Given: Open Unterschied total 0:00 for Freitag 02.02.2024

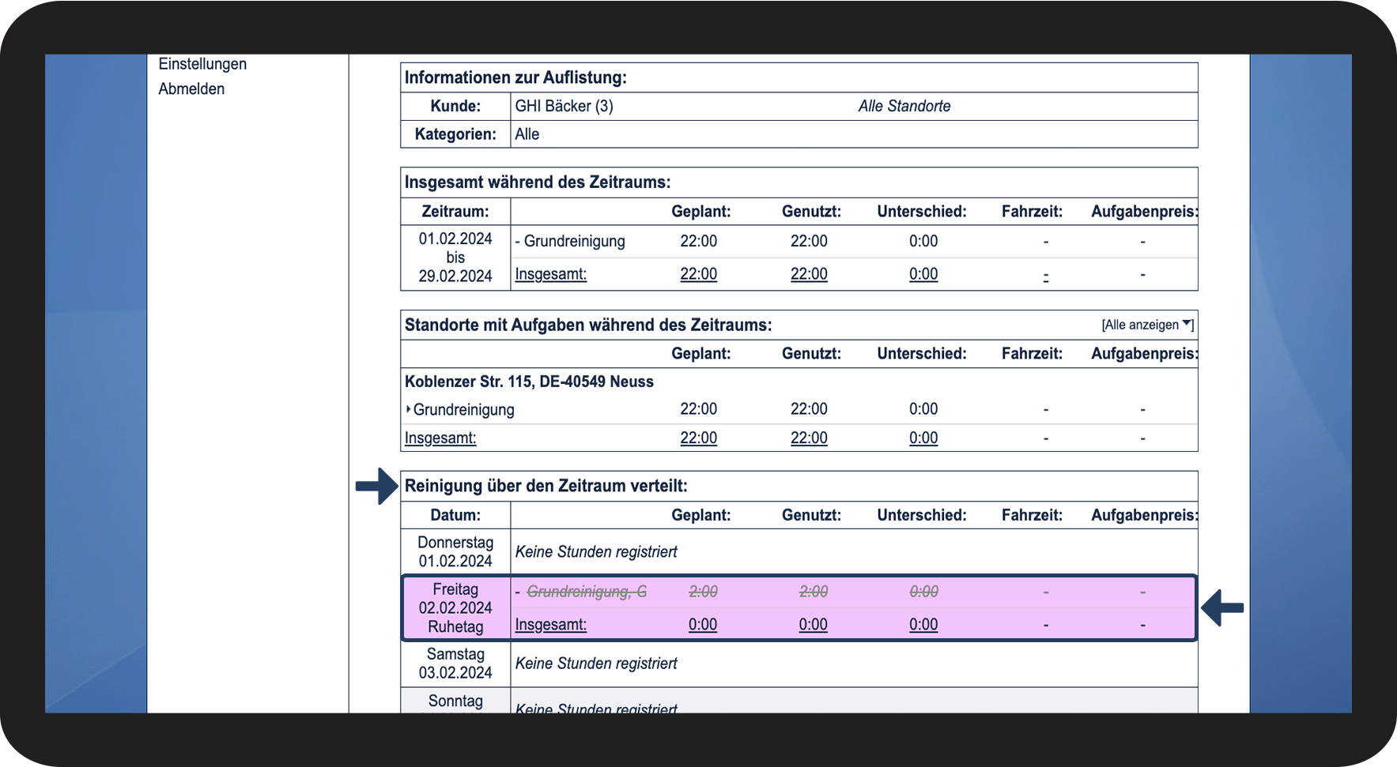Looking at the screenshot, I should (923, 625).
